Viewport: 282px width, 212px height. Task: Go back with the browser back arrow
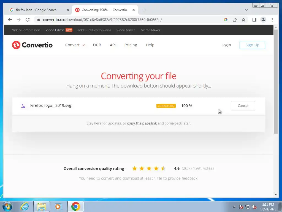(x=10, y=20)
